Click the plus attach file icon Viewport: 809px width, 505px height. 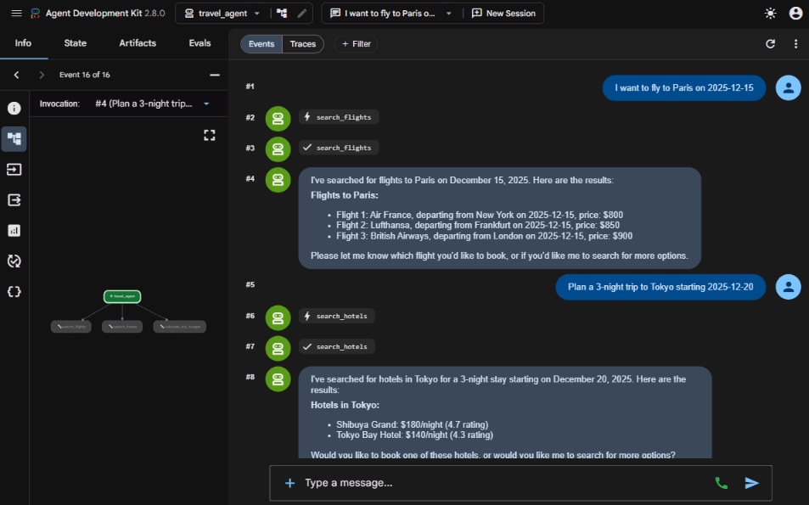point(290,483)
